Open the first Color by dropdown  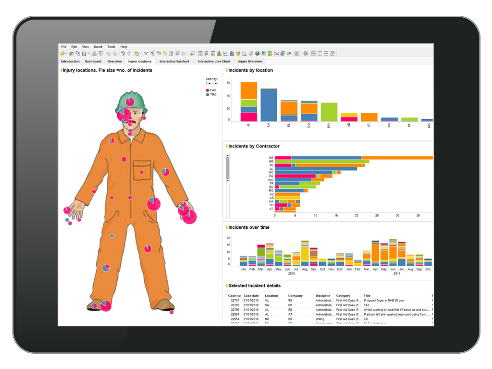click(209, 84)
